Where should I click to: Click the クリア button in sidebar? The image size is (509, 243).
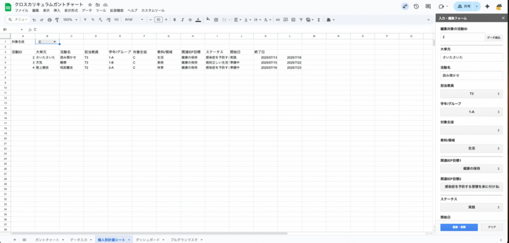pos(492,227)
